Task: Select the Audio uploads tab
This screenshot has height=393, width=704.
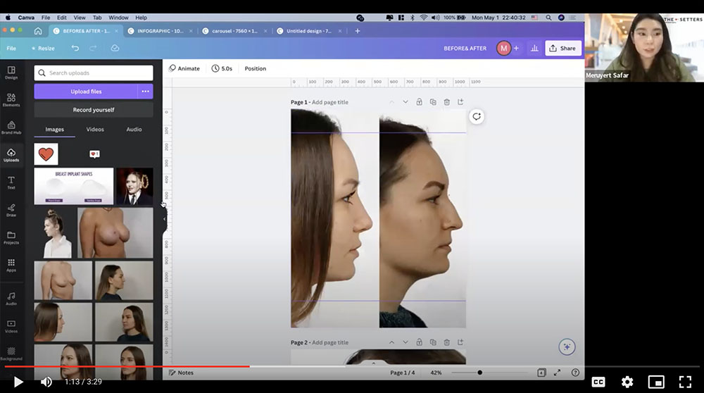Action: 134,130
